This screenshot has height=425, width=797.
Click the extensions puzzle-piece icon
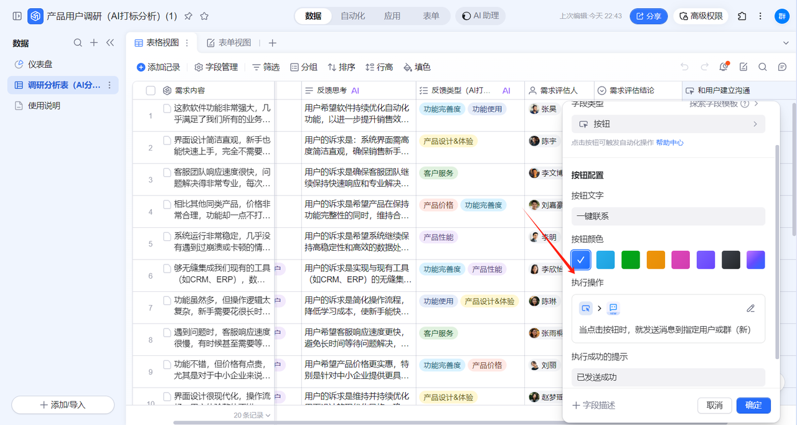coord(742,16)
